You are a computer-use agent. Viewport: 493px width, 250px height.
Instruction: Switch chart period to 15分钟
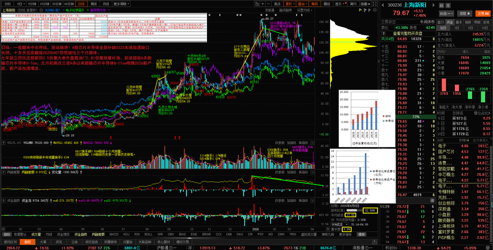coord(44,4)
